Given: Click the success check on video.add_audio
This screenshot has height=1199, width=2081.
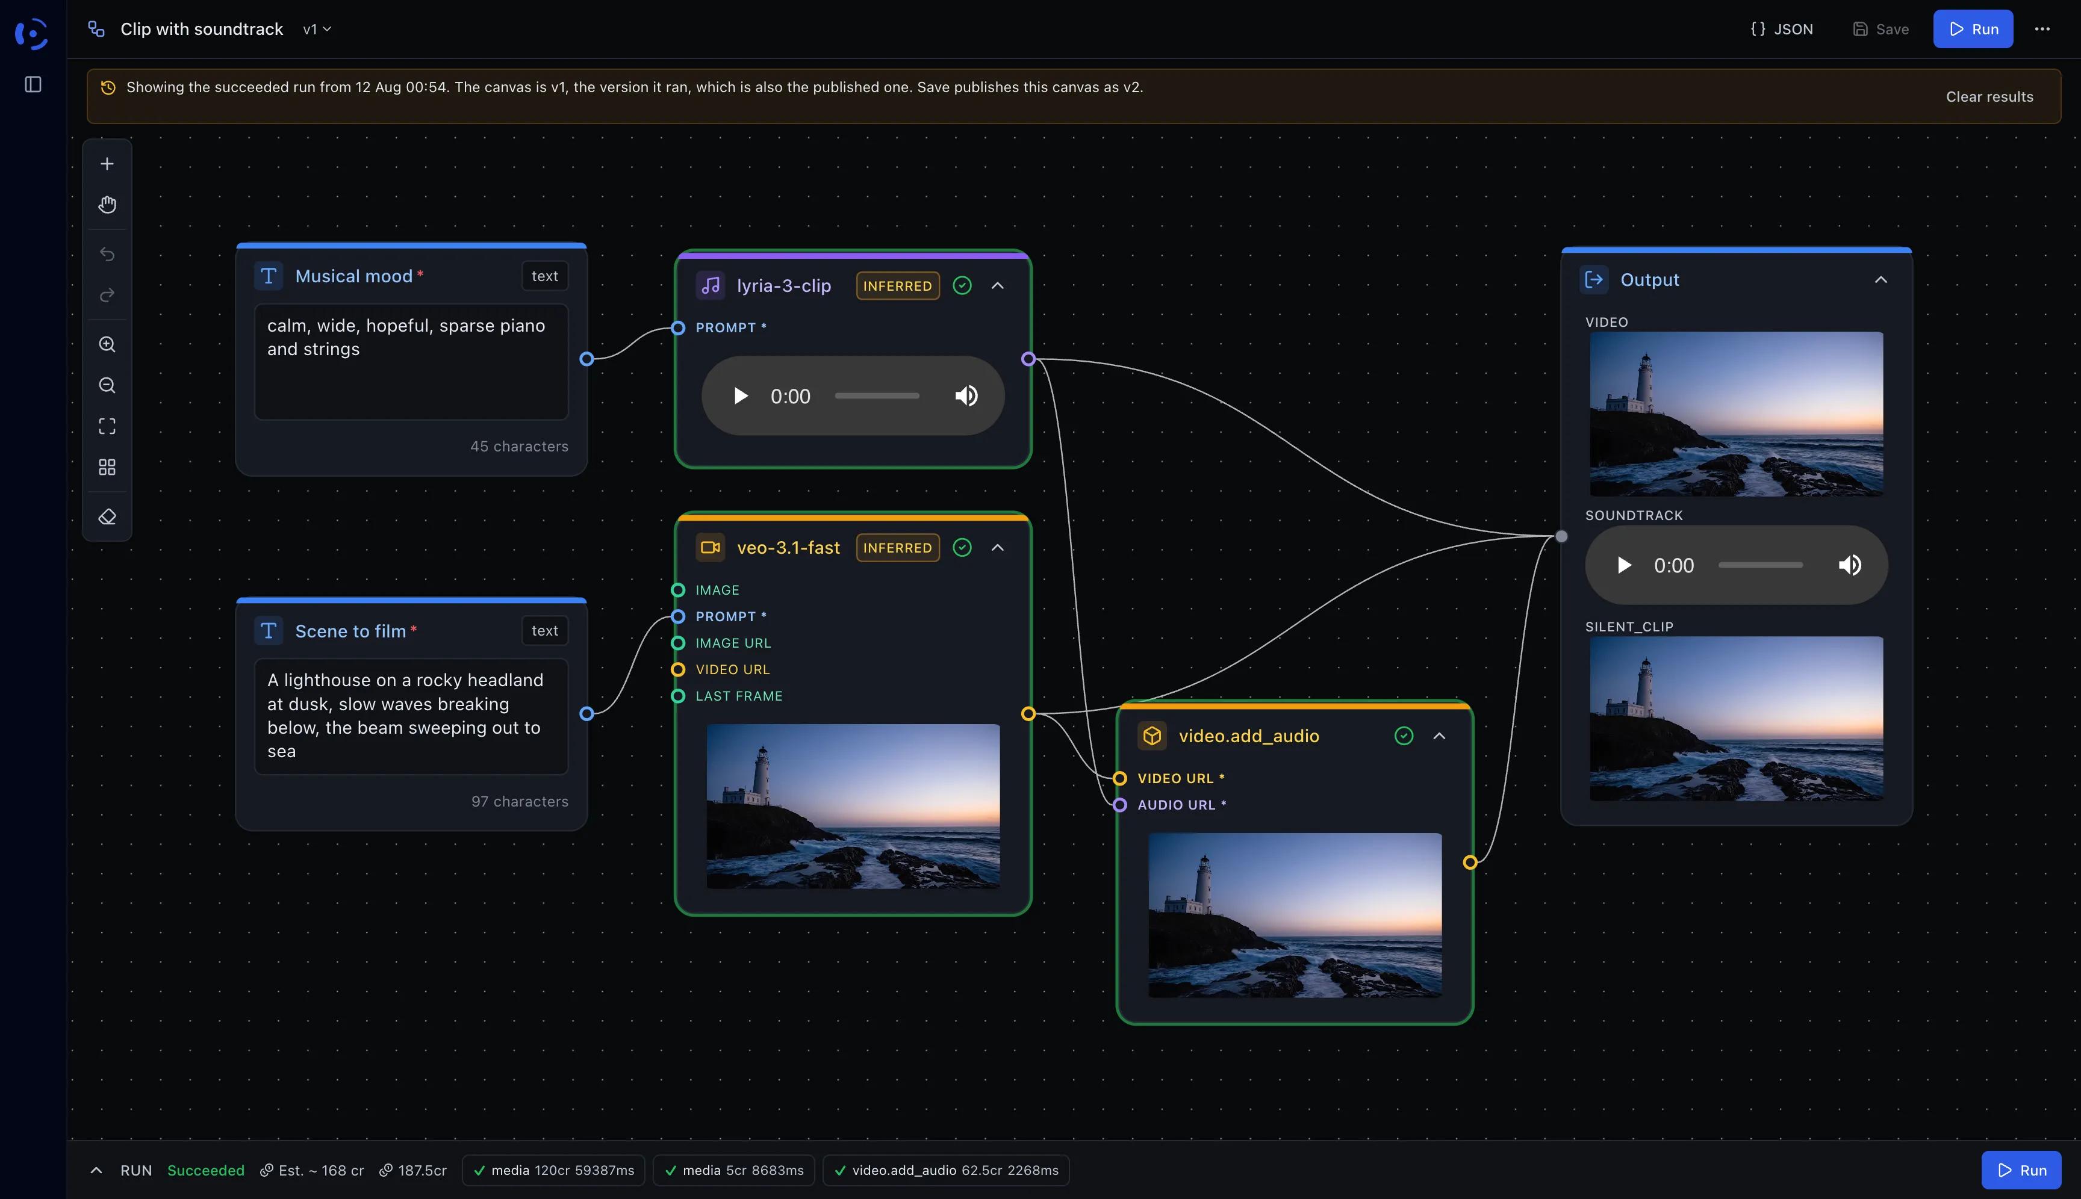Looking at the screenshot, I should click(x=1404, y=736).
